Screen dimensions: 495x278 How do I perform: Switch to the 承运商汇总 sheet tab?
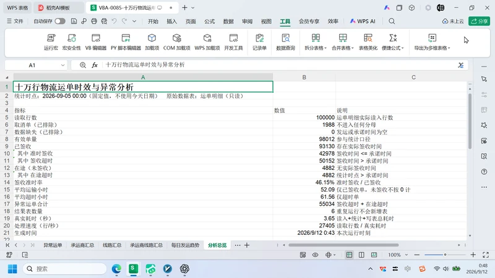pos(82,245)
